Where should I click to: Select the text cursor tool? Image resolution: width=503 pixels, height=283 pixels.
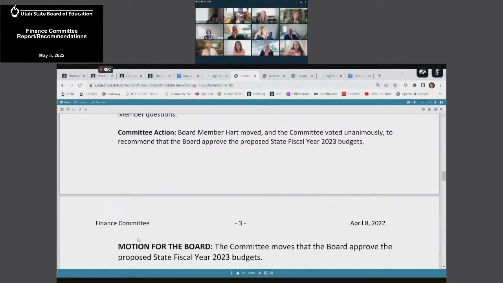231,273
